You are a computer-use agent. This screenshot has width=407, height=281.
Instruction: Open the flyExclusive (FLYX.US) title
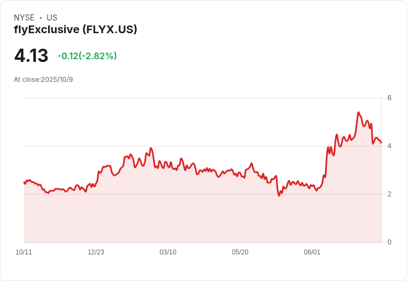(75, 29)
